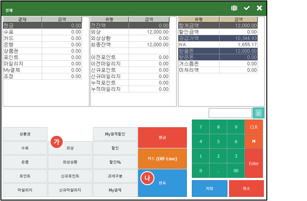Click the 결제 column header in left table
This screenshot has height=201, width=307.
coord(22,19)
